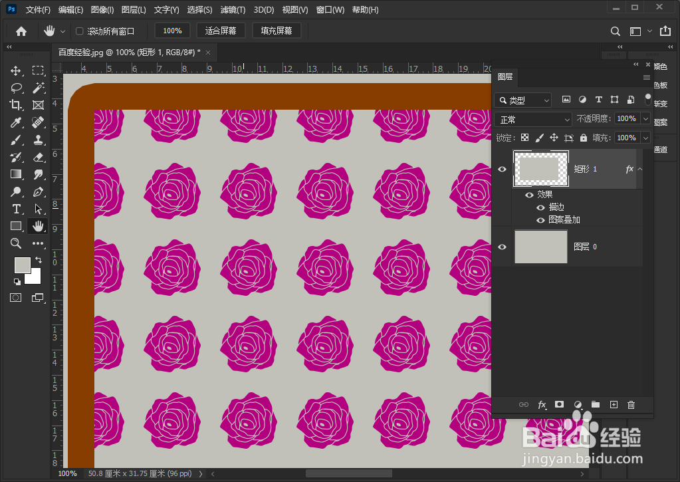680x482 pixels.
Task: Toggle visibility of 描边 stroke effect
Action: click(x=540, y=207)
